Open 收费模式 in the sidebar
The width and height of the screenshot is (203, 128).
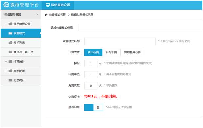[21, 33]
